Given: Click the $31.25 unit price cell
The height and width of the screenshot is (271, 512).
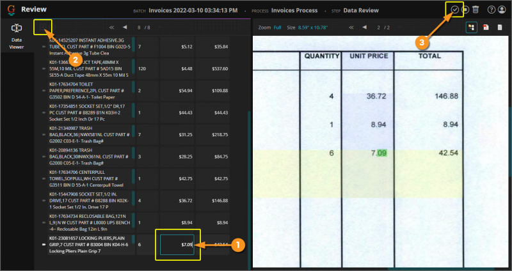Looking at the screenshot, I should pyautogui.click(x=177, y=135).
